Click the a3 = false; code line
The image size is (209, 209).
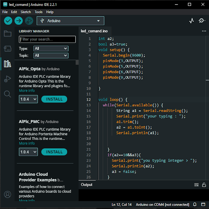tap(124, 172)
